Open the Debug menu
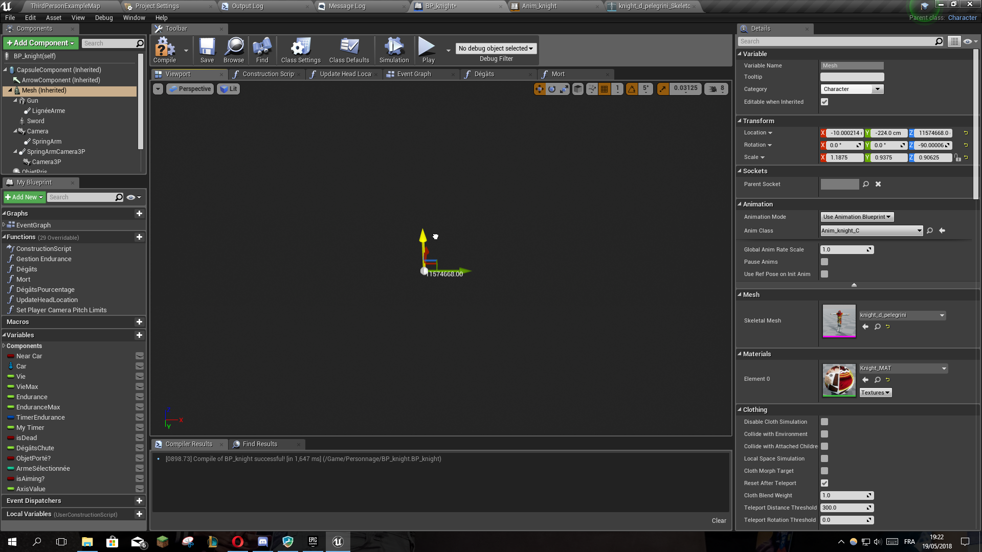Screen dimensions: 982x552 tap(104, 18)
